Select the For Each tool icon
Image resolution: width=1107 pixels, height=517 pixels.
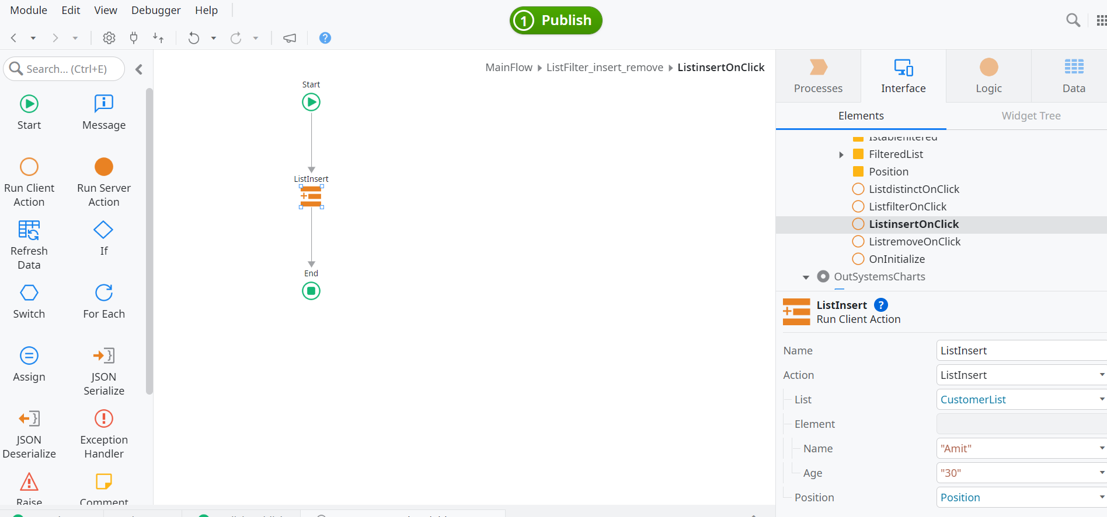pos(103,293)
